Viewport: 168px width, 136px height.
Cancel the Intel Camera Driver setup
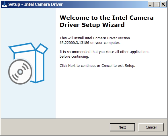pos(151,127)
